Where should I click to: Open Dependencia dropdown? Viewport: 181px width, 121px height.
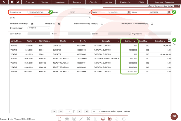[160, 34]
